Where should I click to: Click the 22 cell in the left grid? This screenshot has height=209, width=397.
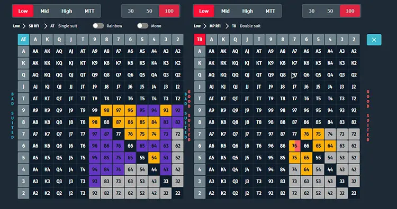178,193
